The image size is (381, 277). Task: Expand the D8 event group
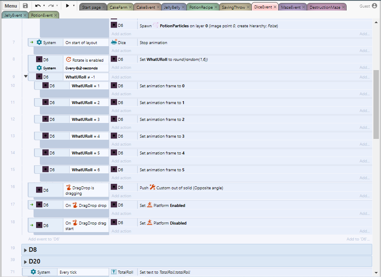point(26,250)
